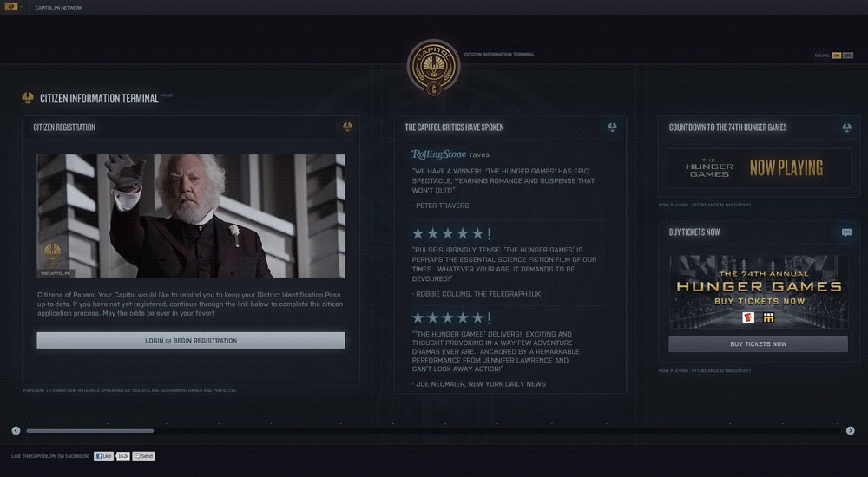Expand the dropdown arrow next to top-left gold icon
Viewport: 868px width, 477px height.
[x=22, y=7]
